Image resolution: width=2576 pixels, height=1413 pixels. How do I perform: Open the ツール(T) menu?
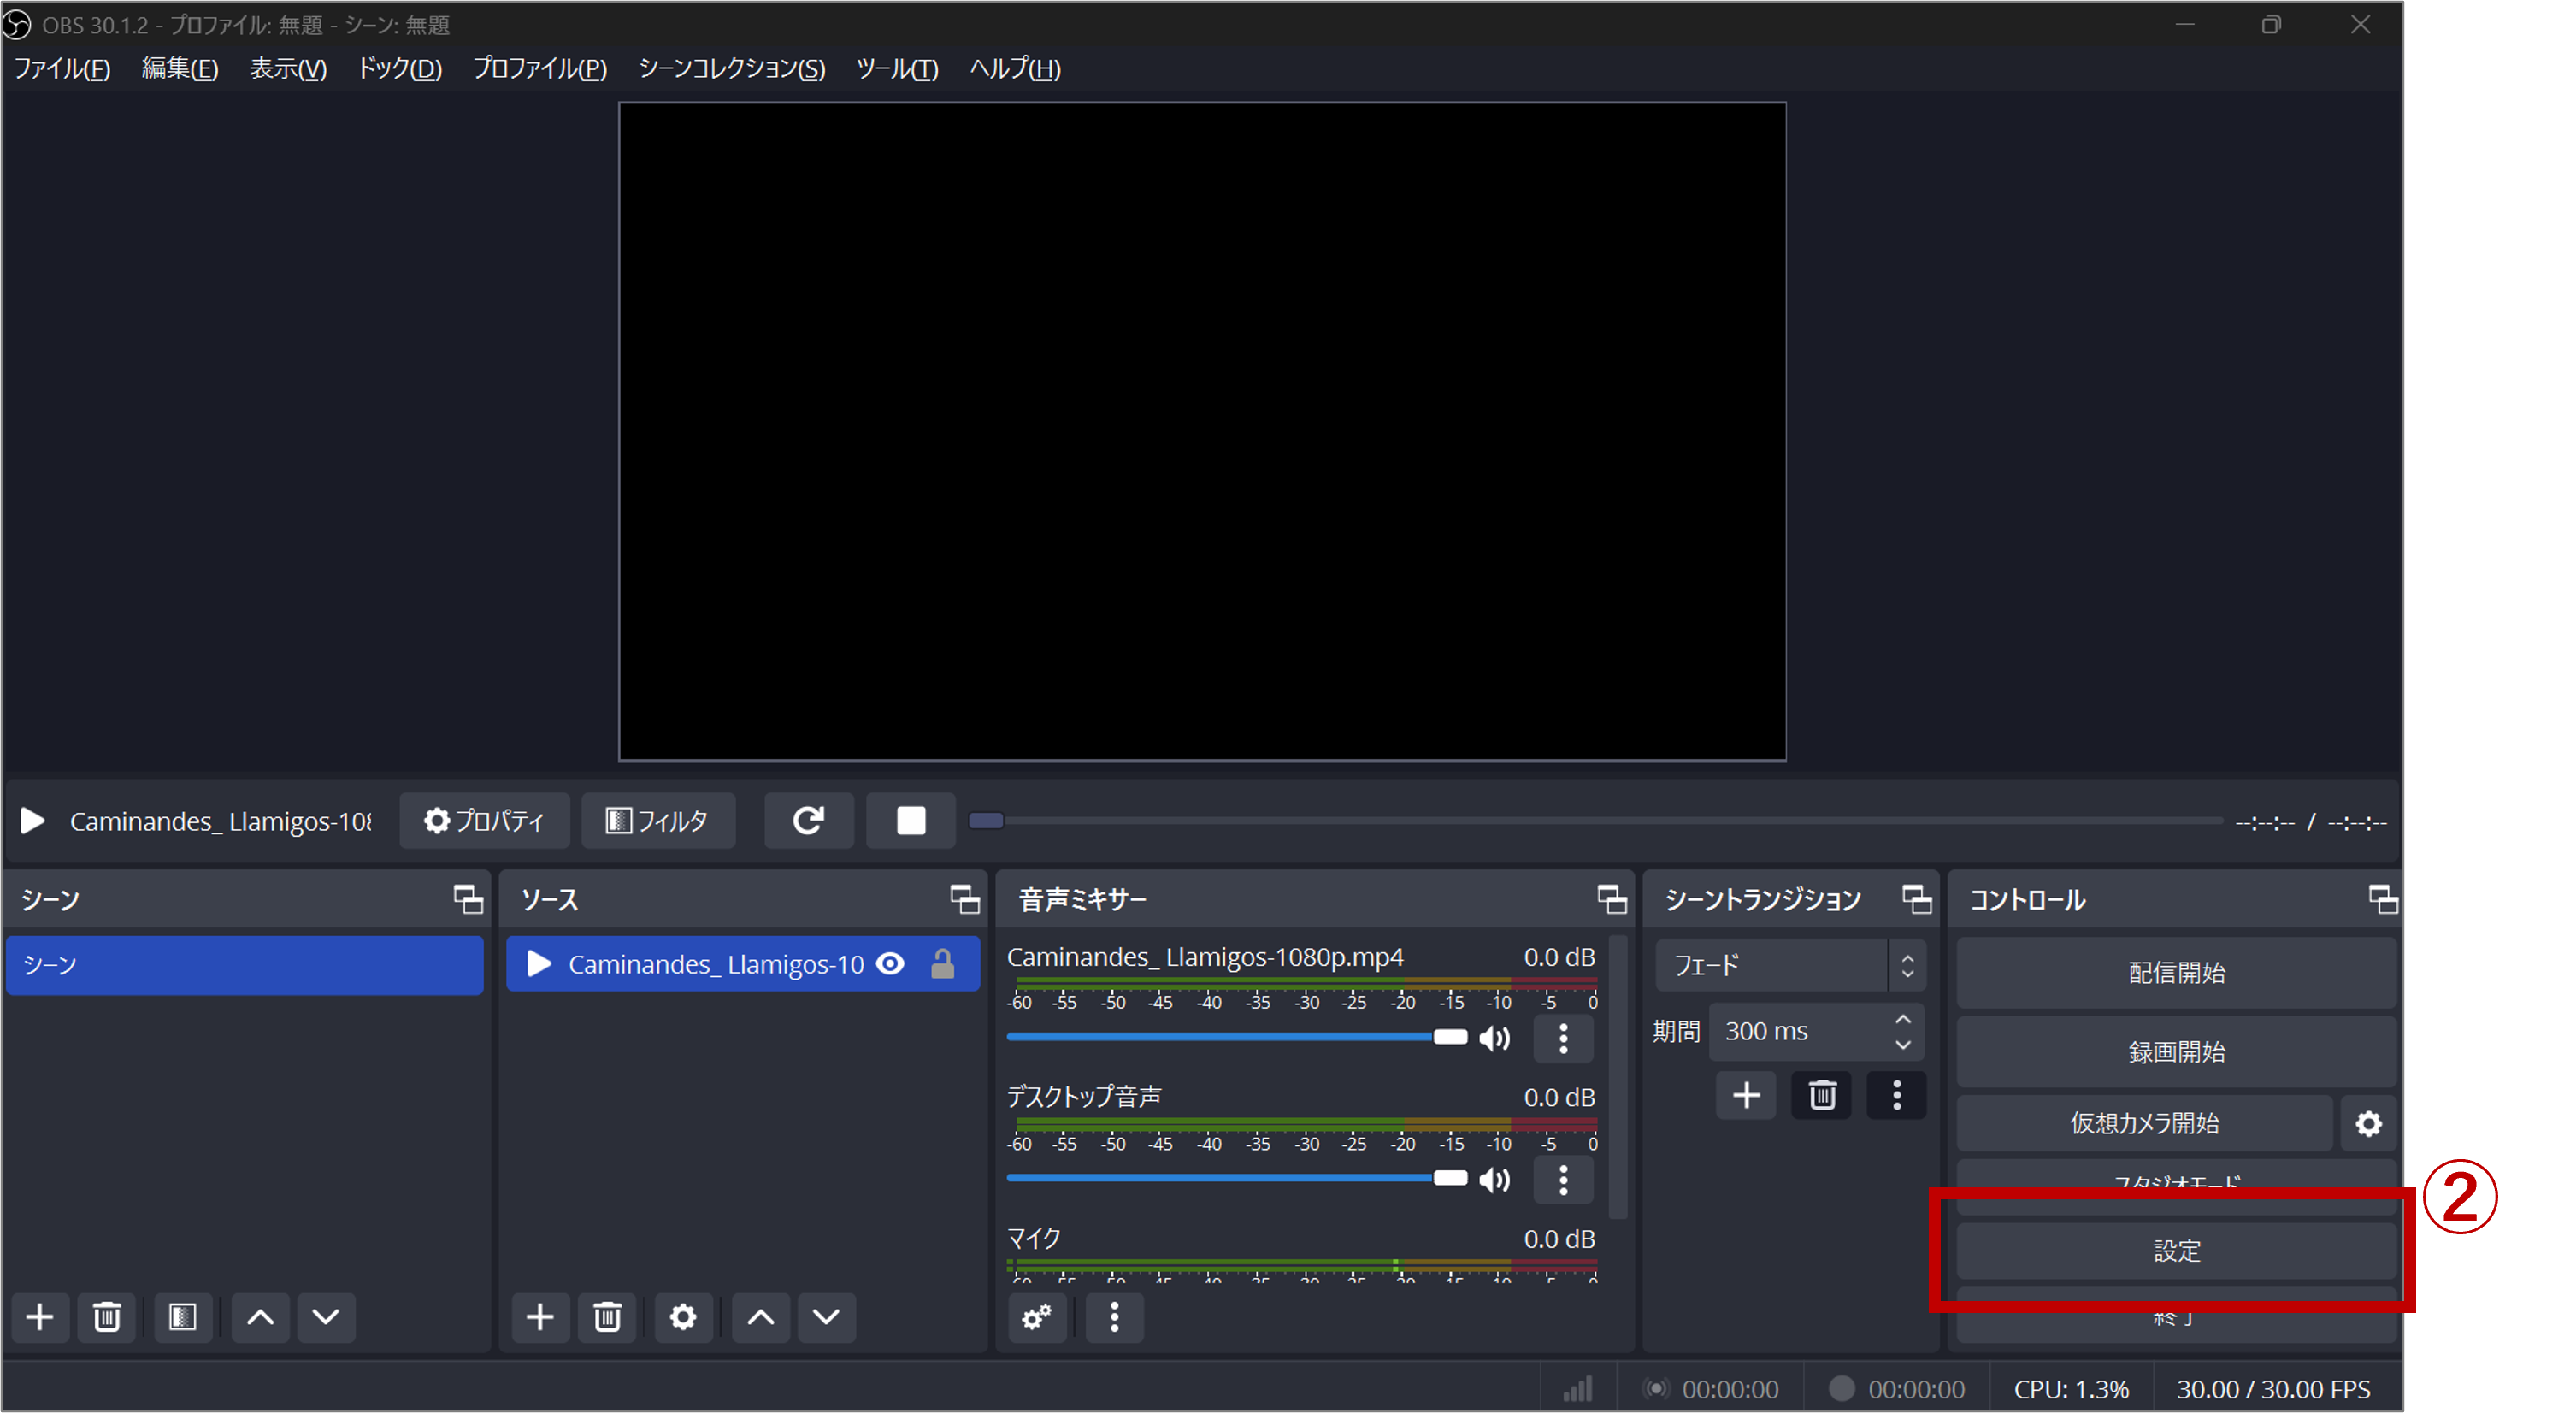[897, 69]
